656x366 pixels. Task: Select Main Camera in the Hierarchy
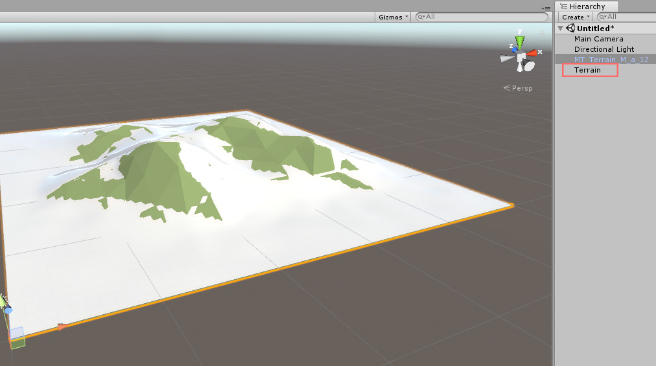(598, 39)
